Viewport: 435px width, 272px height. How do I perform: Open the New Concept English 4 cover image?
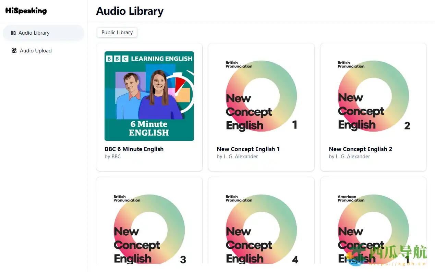tap(261, 228)
